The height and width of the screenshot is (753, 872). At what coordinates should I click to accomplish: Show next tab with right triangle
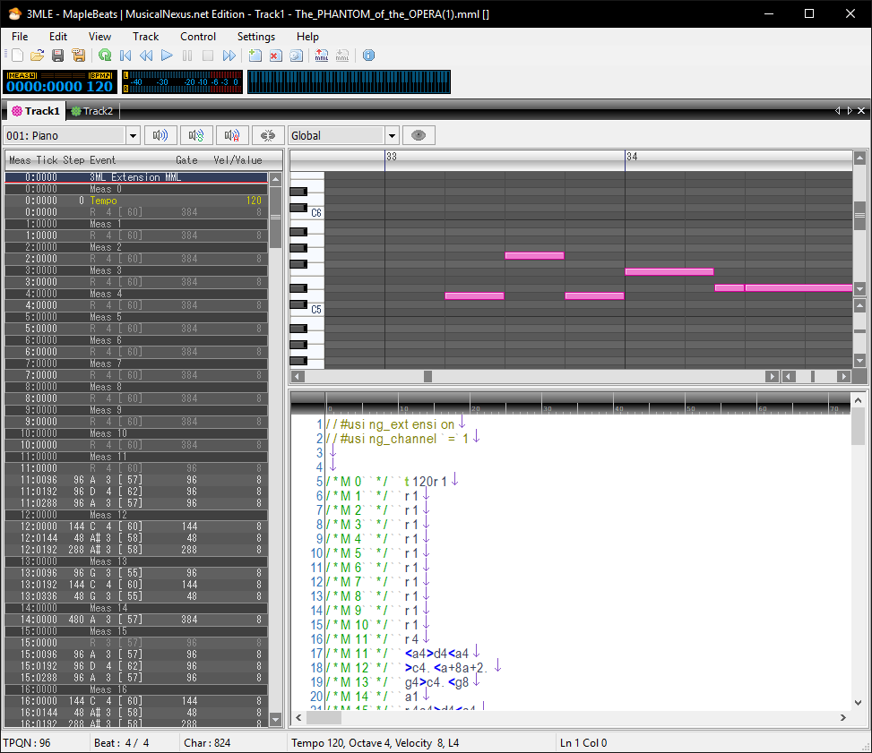click(x=850, y=111)
